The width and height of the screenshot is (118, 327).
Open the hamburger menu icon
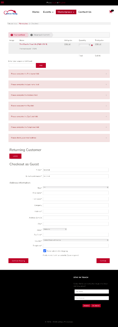click(2, 2)
